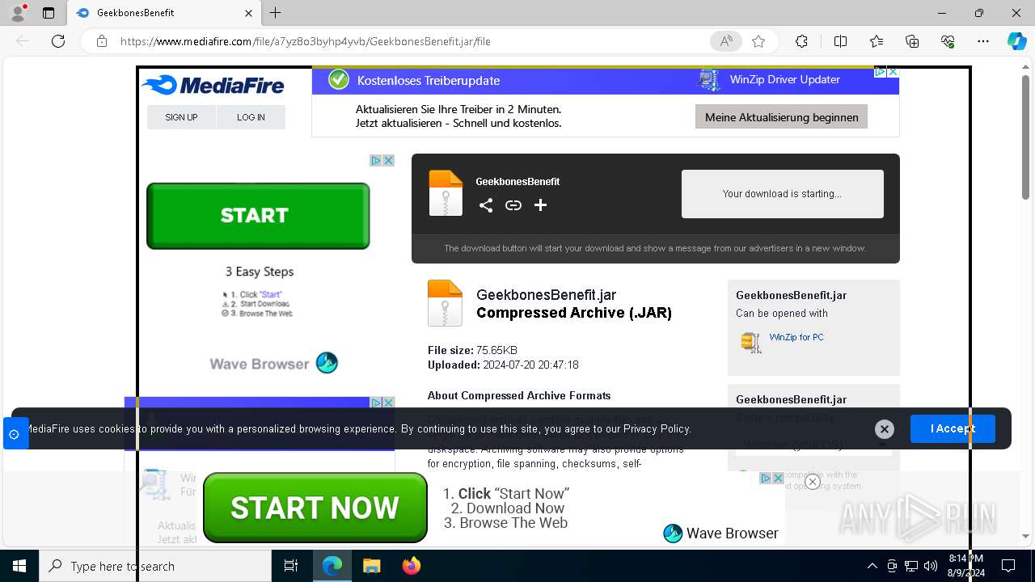Viewport: 1035px width, 582px height.
Task: Go back using the browser arrow
Action: point(23,41)
